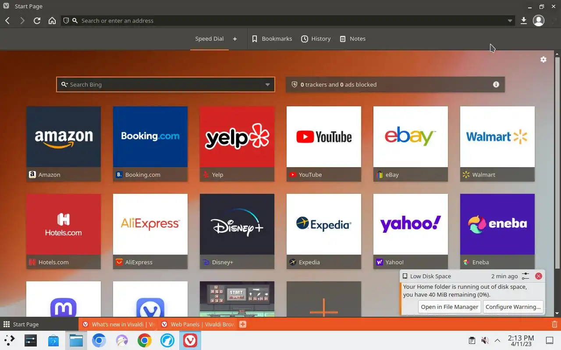This screenshot has width=561, height=350.
Task: Open the Expedia speed dial
Action: click(x=324, y=231)
